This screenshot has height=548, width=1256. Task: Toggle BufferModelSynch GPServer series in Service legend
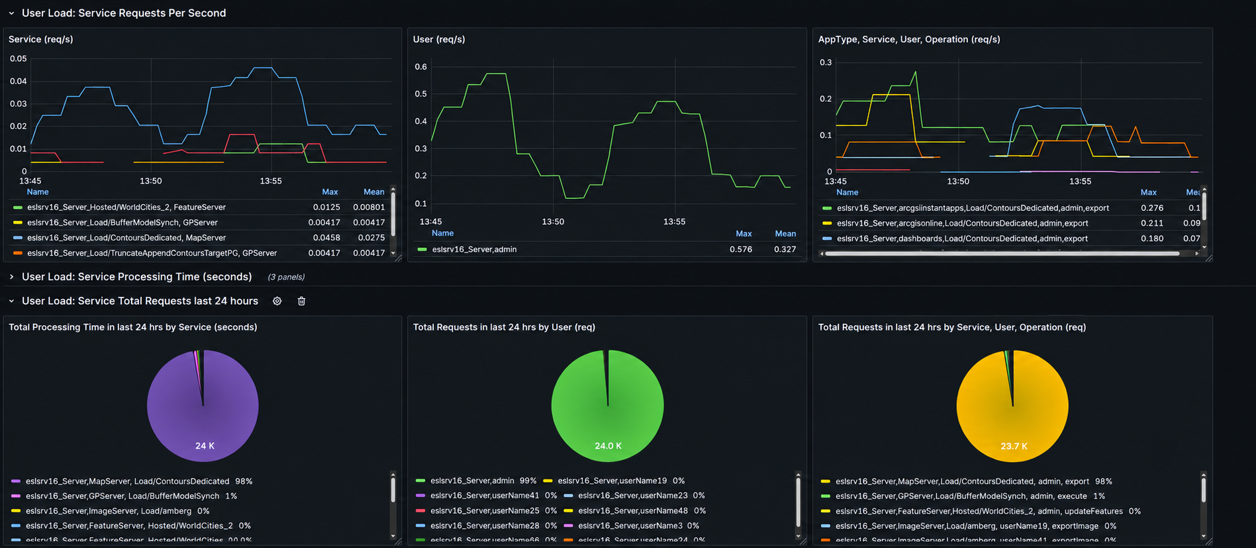click(x=122, y=222)
